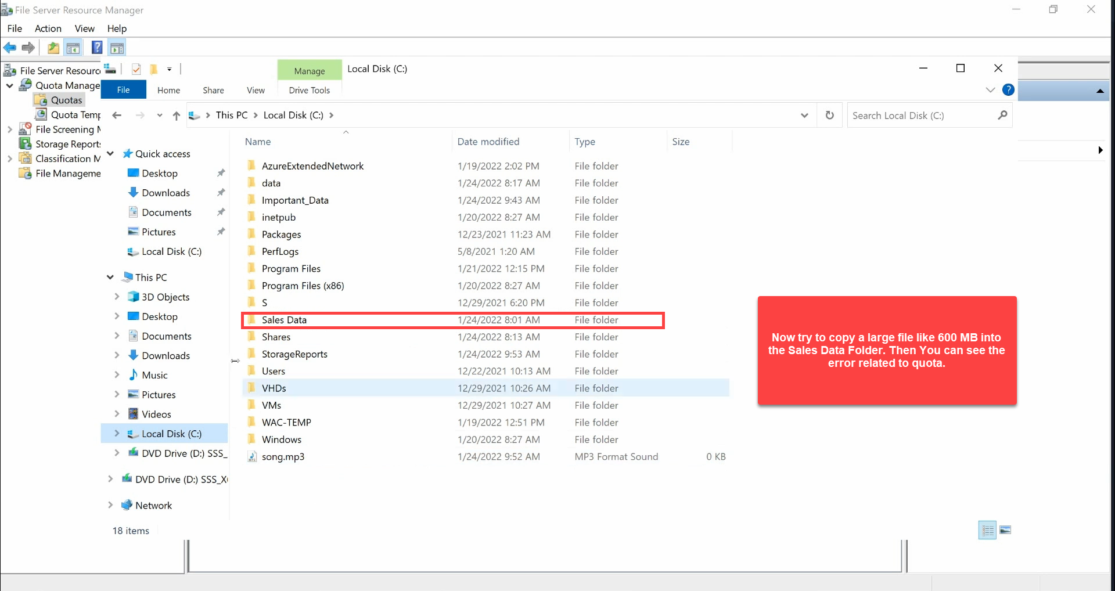Open the Help menu in the menu bar

tap(117, 28)
